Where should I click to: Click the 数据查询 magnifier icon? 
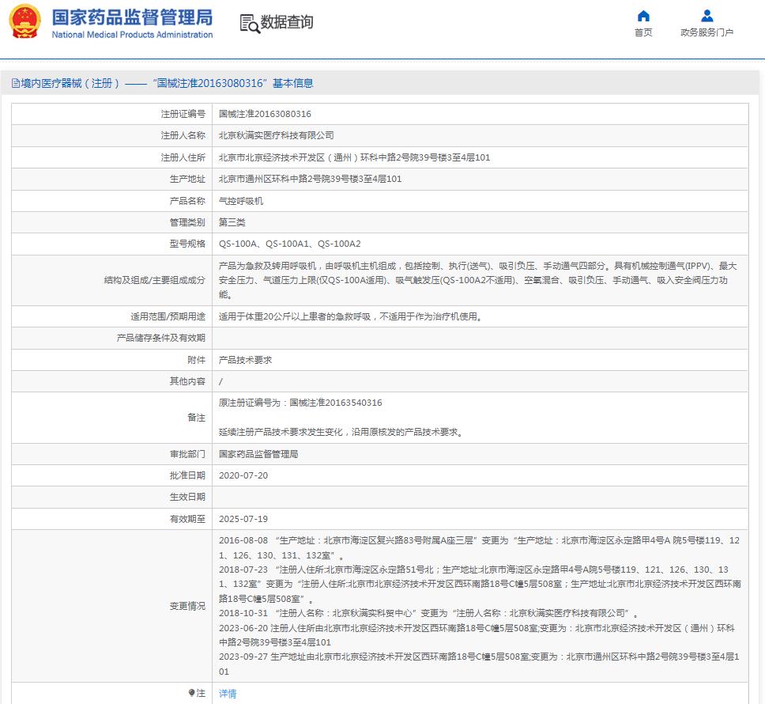(x=250, y=24)
